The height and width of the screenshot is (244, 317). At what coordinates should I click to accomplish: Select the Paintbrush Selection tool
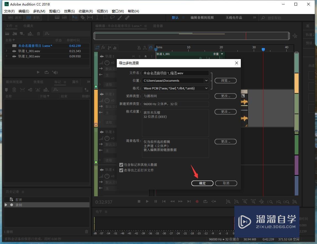(120, 18)
